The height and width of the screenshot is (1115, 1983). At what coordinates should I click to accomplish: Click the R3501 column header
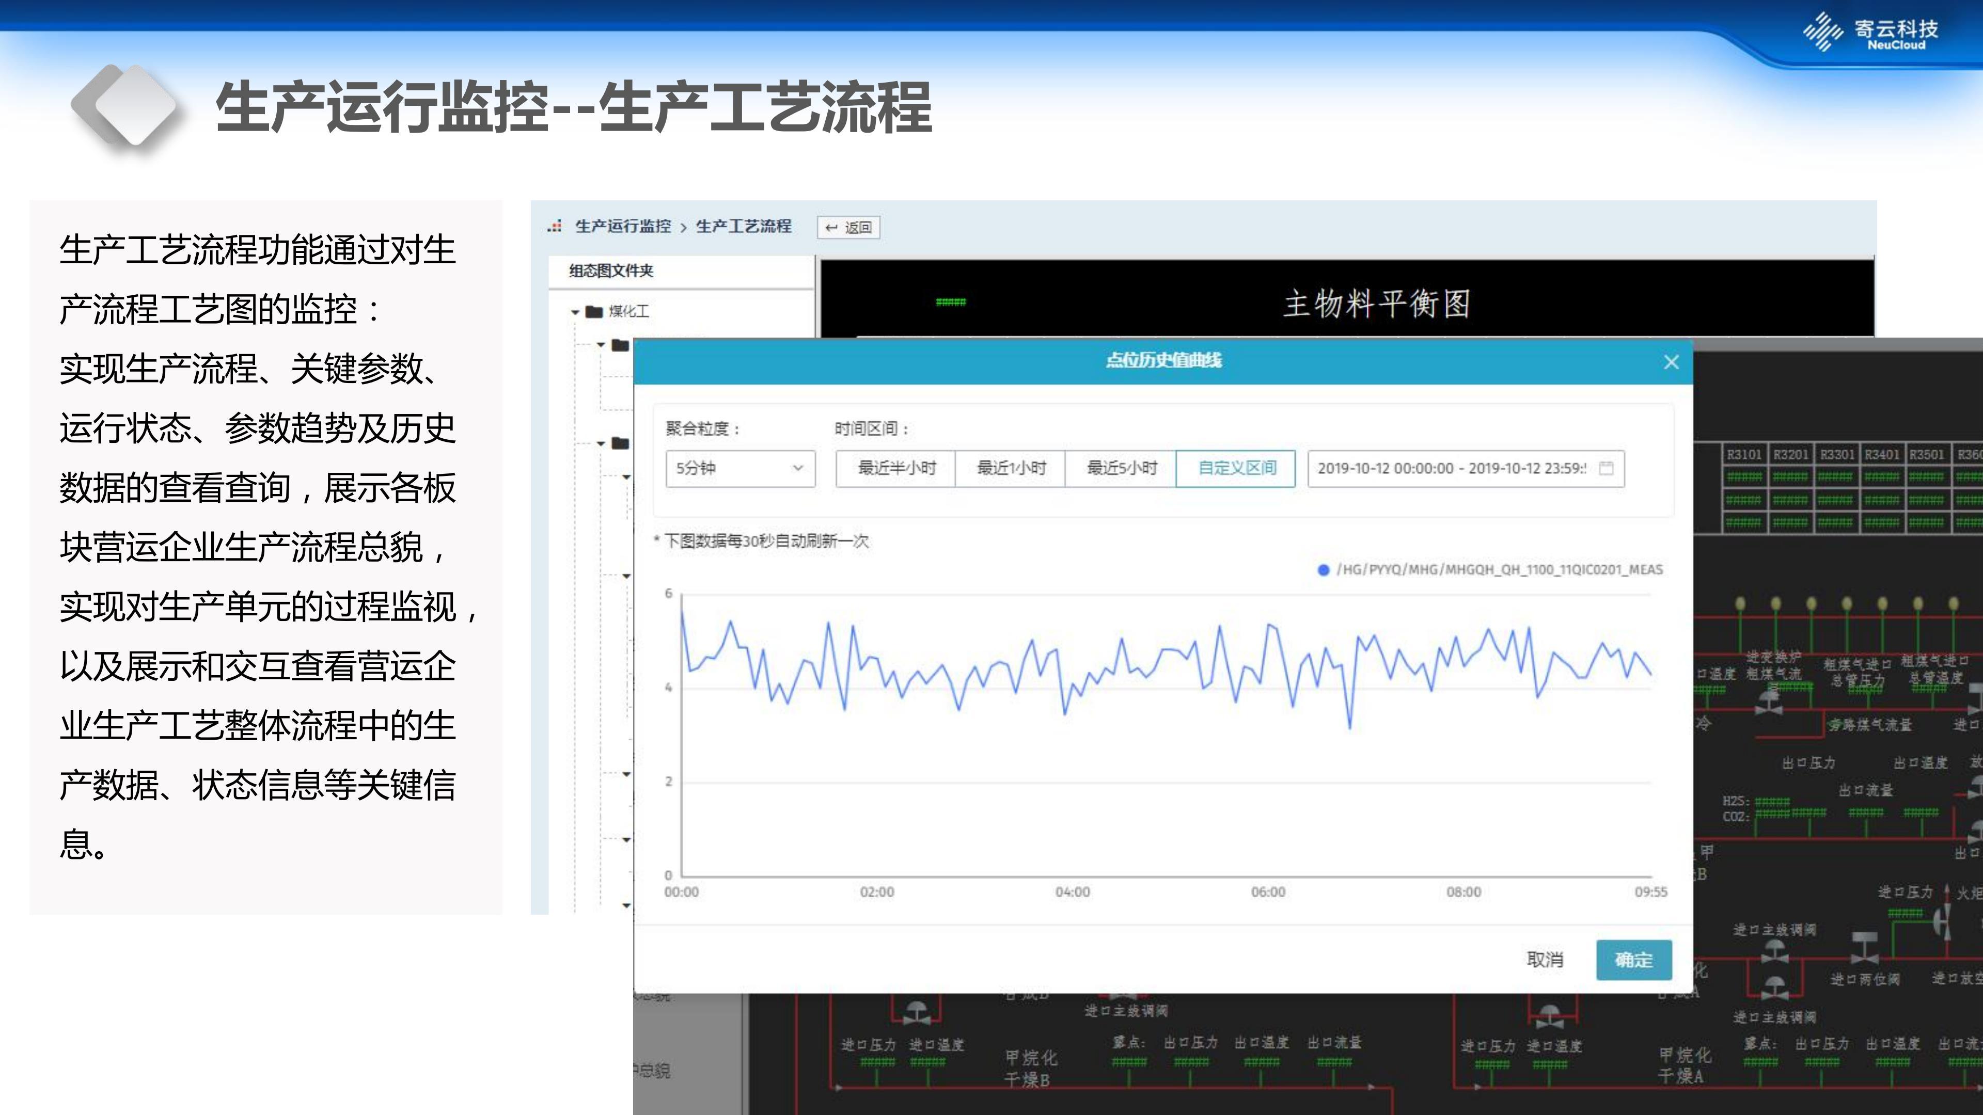(1927, 455)
